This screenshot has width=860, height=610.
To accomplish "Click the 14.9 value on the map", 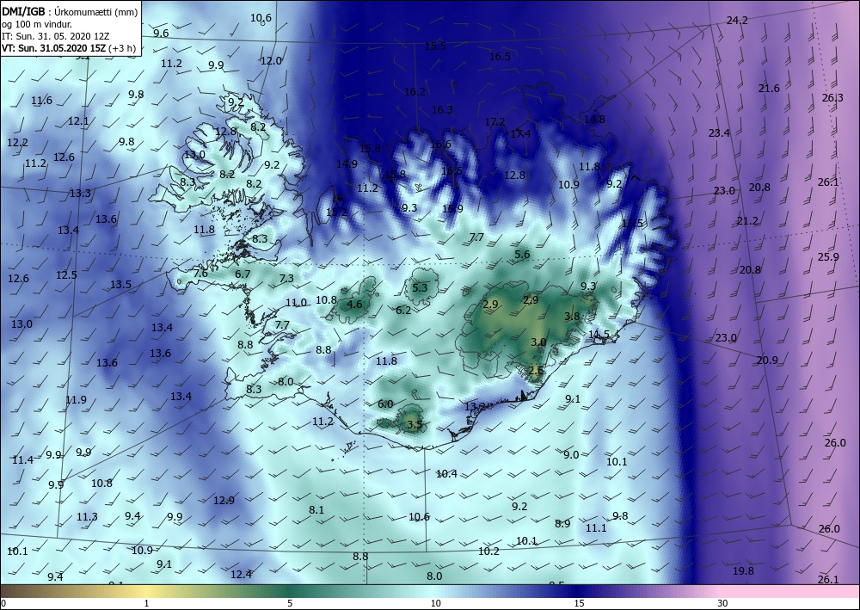I will [347, 163].
